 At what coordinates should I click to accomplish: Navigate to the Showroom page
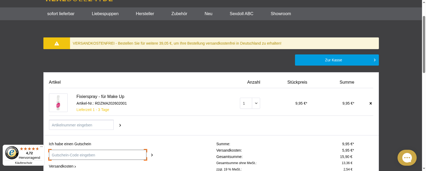(x=281, y=14)
